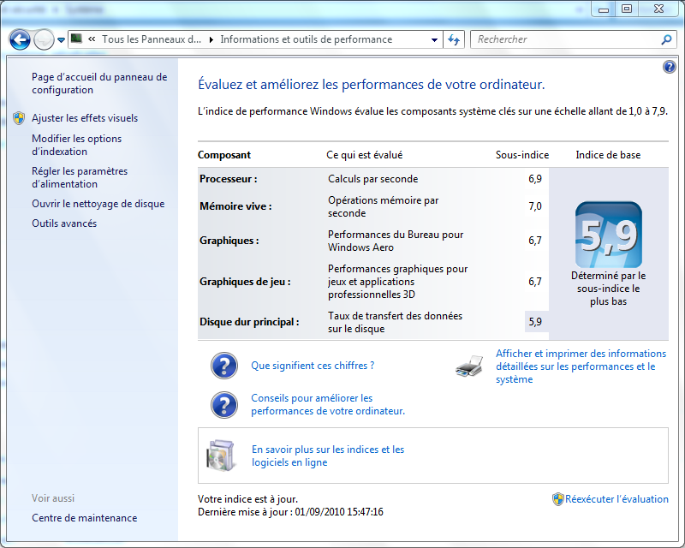Image resolution: width=685 pixels, height=548 pixels.
Task: Open 'Modifier les options d'indexation'
Action: click(77, 145)
